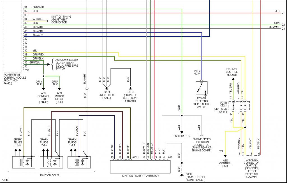The image size is (287, 183).
Task: Click the Spark Plugs 1 & 4 ignition coil symbol
Action: tap(79, 162)
